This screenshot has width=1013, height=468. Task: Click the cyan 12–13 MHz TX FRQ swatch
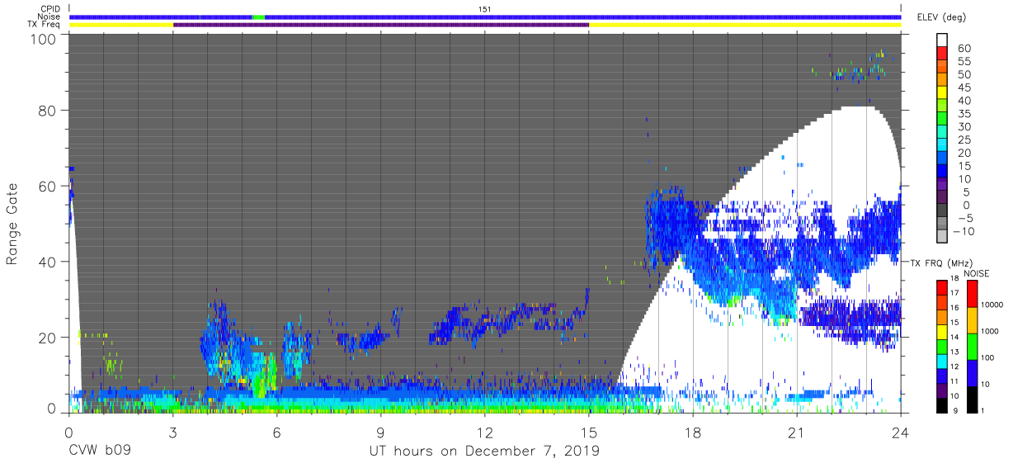[x=944, y=361]
